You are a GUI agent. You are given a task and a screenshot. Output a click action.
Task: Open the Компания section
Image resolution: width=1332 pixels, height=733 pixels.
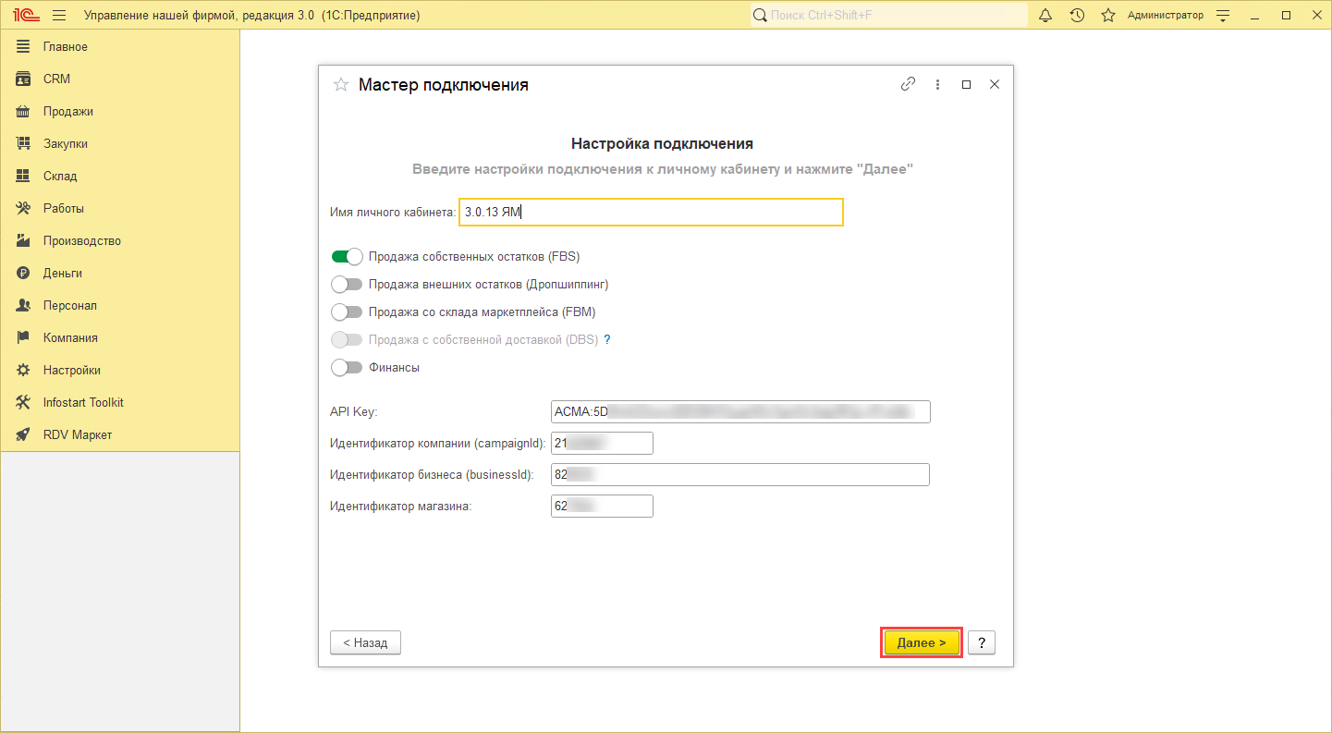pos(120,337)
